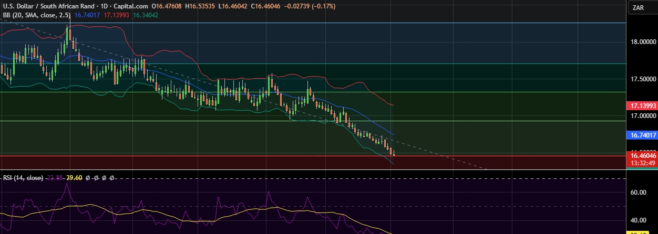Viewport: 658px width, 234px height.
Task: Click the green BB lower value 16.34042 in legend
Action: pos(146,15)
